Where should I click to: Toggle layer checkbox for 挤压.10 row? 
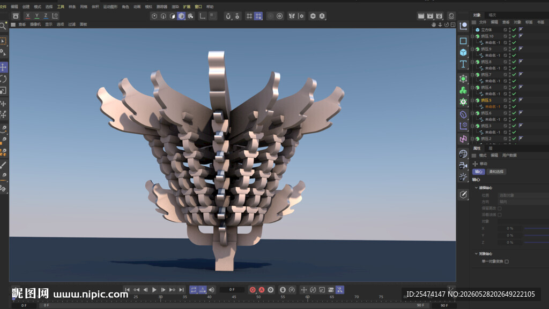pyautogui.click(x=505, y=36)
